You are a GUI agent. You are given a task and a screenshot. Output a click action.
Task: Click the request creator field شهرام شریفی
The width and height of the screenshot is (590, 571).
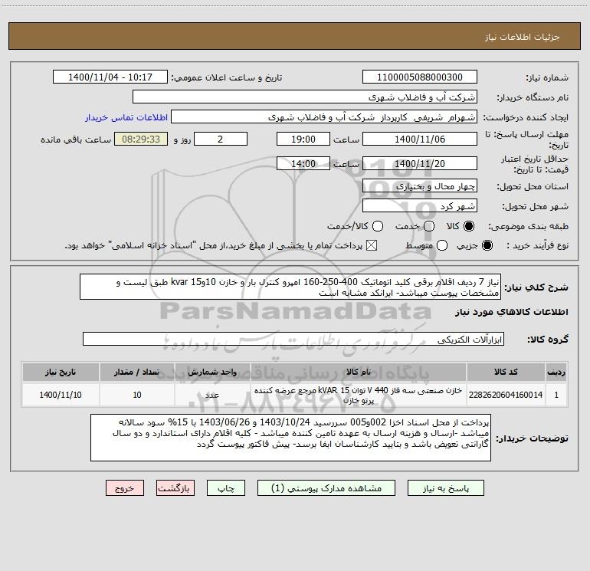pyautogui.click(x=324, y=117)
